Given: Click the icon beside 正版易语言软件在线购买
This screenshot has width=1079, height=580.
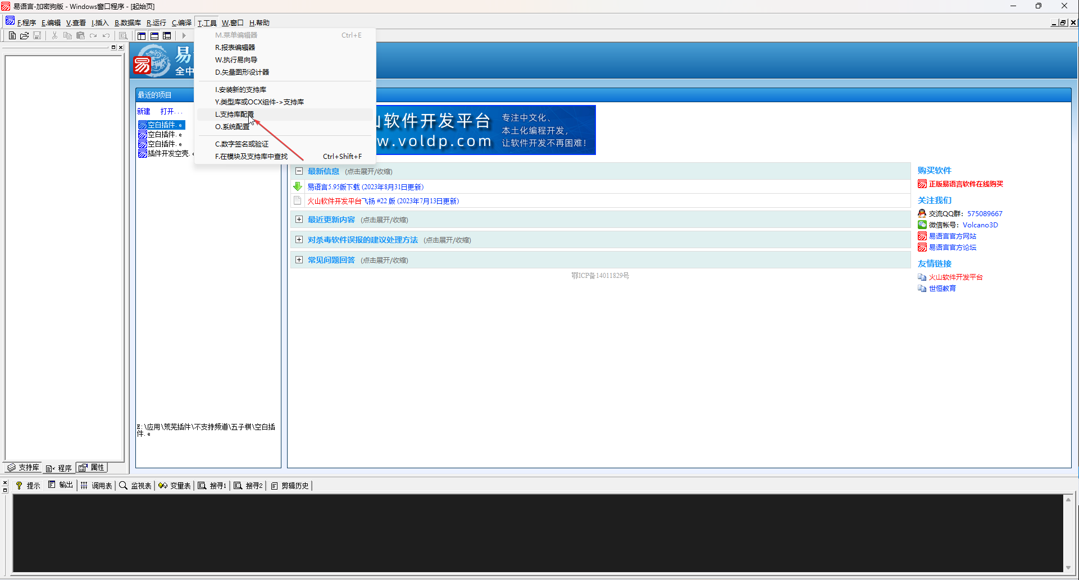Looking at the screenshot, I should (x=922, y=184).
